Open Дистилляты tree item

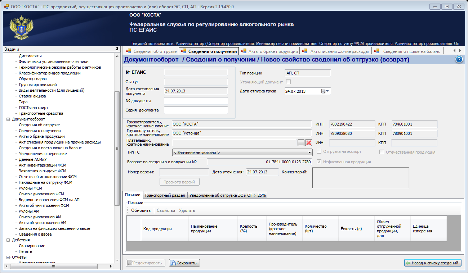tap(30, 56)
